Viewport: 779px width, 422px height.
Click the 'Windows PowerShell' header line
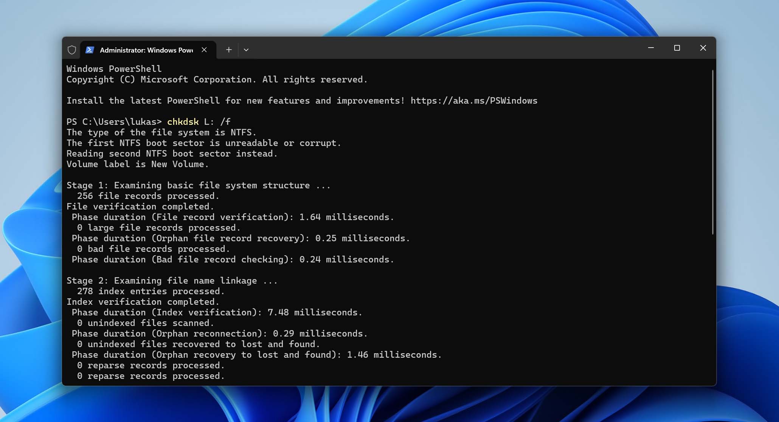[x=114, y=69]
